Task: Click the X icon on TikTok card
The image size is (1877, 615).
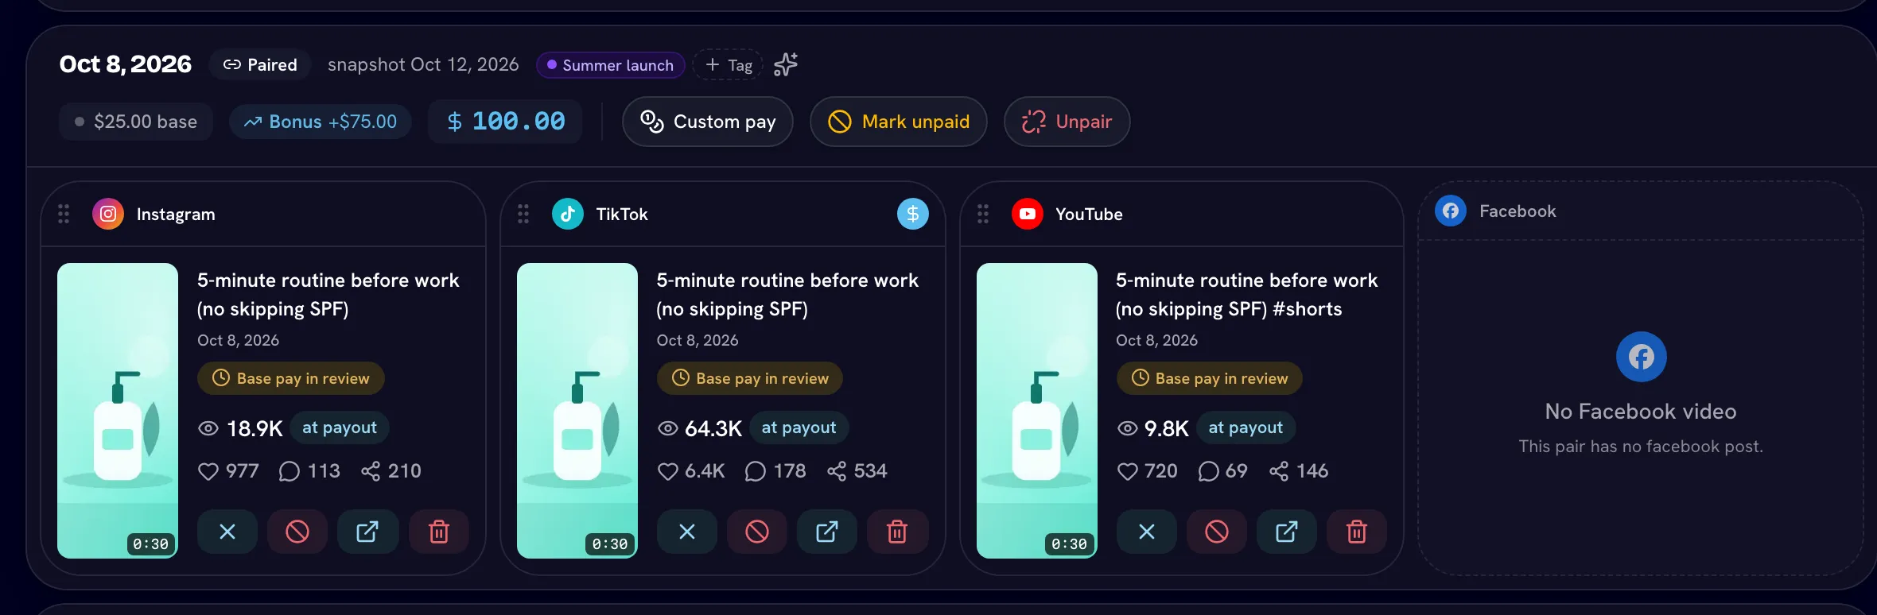Action: (x=687, y=532)
